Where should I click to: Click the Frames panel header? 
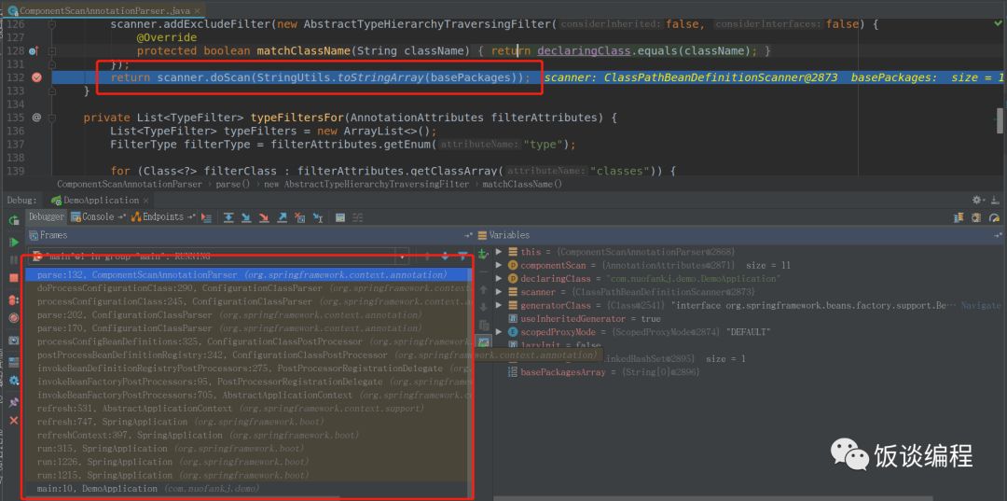pyautogui.click(x=251, y=235)
